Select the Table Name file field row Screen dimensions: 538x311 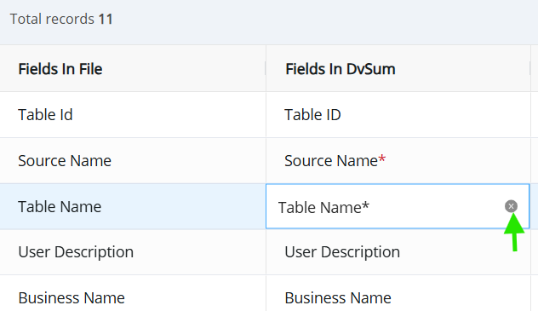tap(133, 206)
